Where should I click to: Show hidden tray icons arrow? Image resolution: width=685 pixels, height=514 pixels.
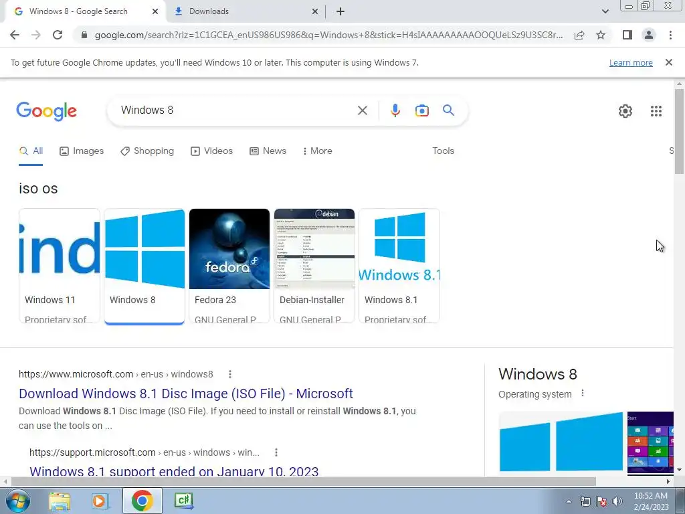click(x=569, y=501)
